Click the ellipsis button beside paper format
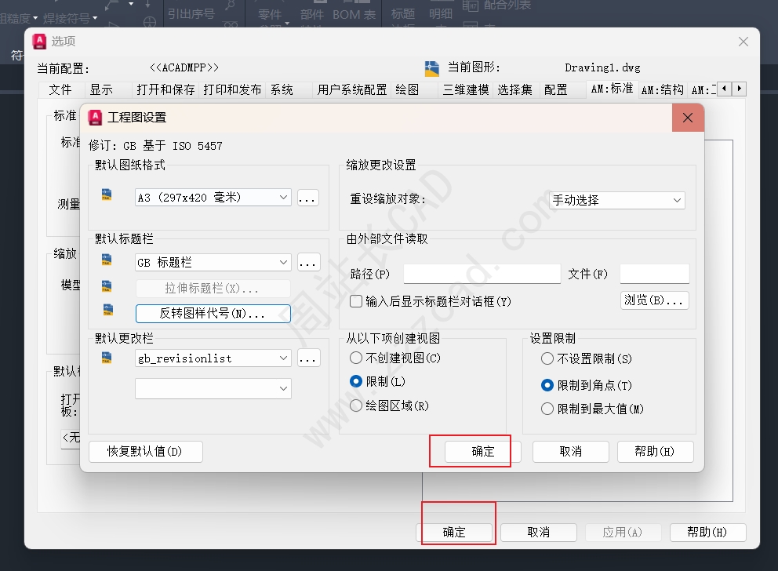Image resolution: width=778 pixels, height=571 pixels. 308,198
